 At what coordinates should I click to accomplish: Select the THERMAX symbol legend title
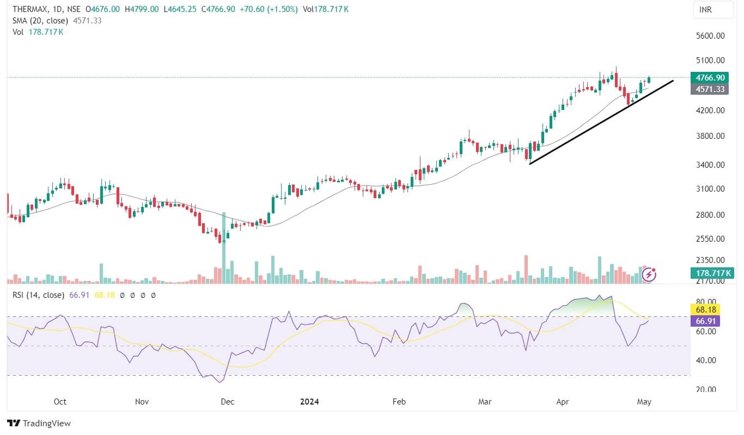point(45,9)
